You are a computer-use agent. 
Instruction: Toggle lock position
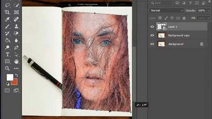tap(172, 18)
